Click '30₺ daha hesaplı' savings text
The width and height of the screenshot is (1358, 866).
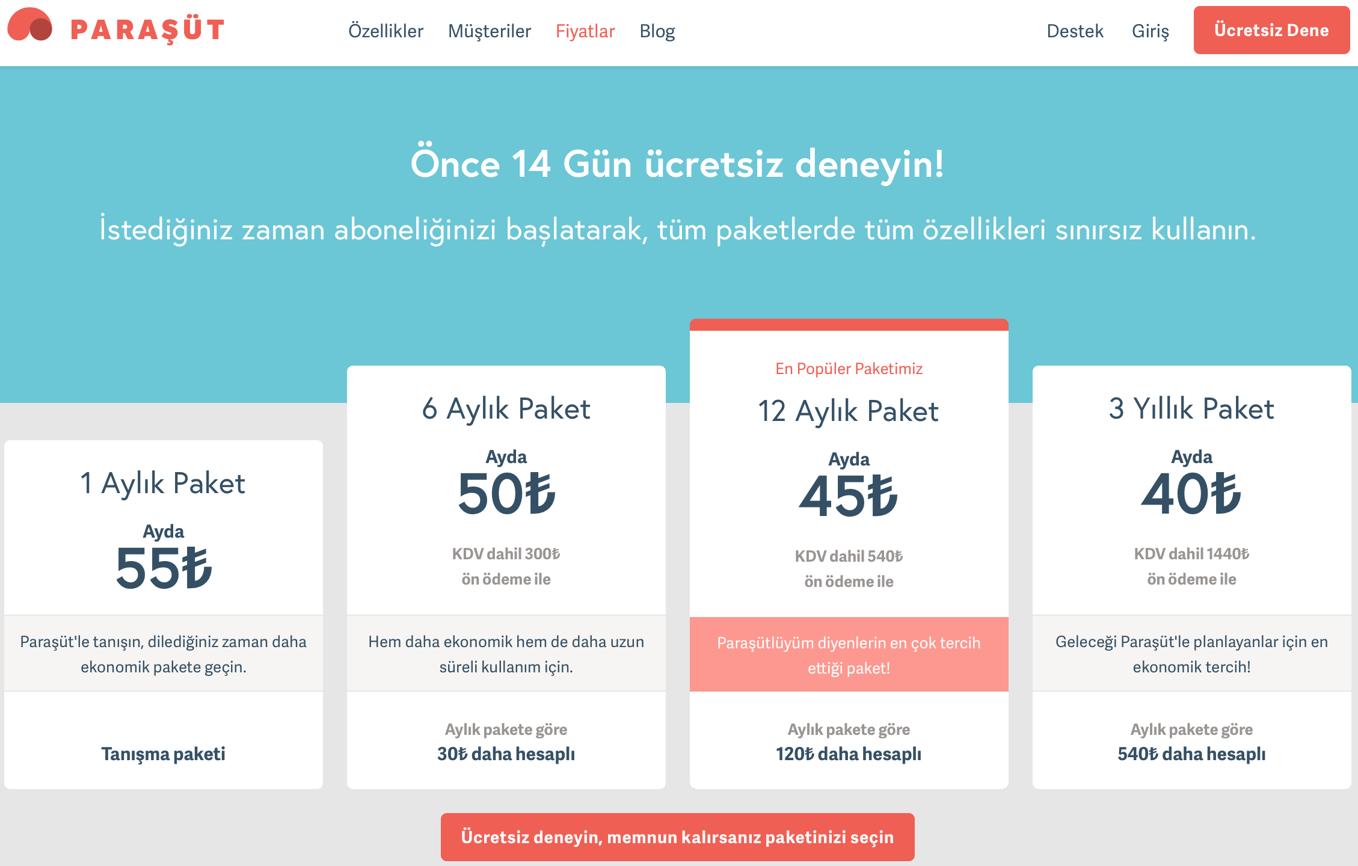point(506,754)
